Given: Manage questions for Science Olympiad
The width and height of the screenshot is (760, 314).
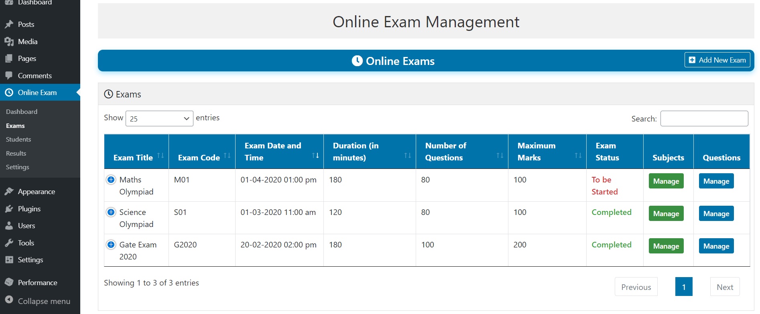Looking at the screenshot, I should [x=716, y=214].
